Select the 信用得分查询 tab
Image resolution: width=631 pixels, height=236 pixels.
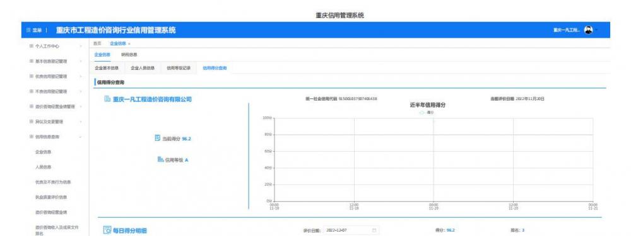(x=215, y=68)
